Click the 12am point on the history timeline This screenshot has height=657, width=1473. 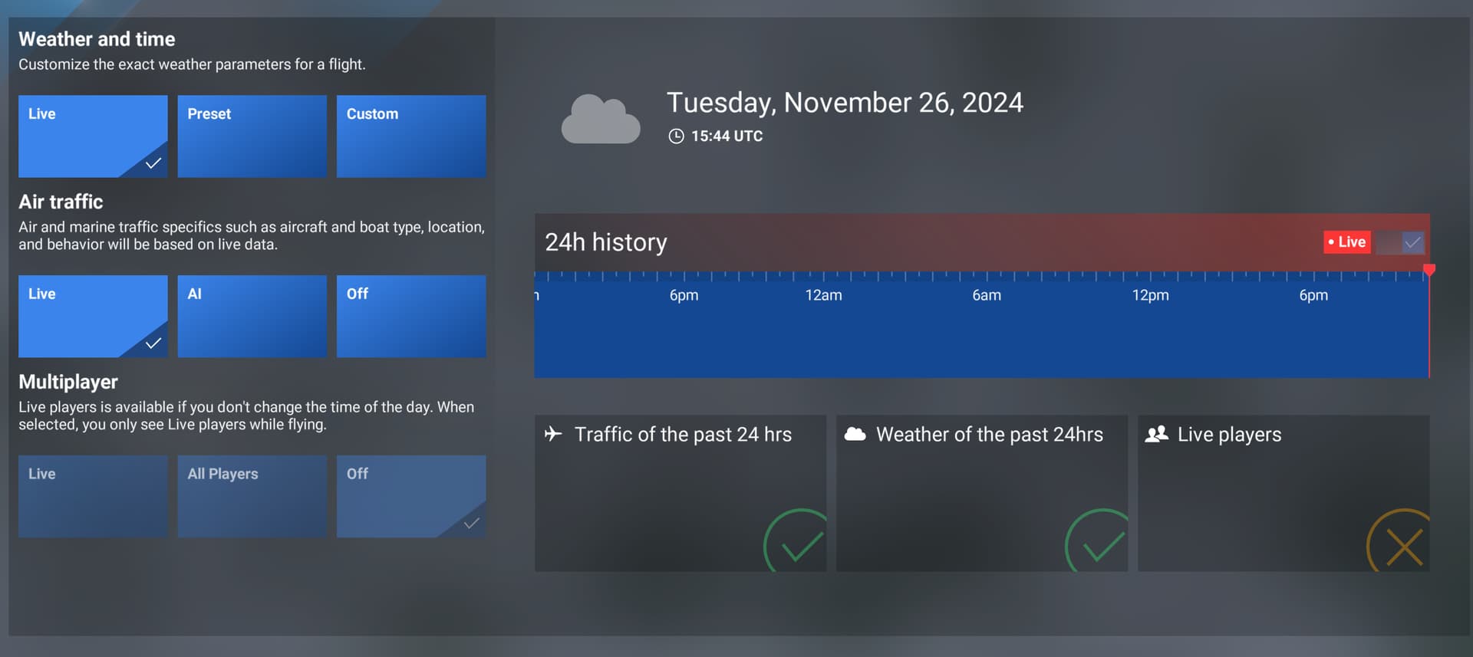(x=823, y=295)
